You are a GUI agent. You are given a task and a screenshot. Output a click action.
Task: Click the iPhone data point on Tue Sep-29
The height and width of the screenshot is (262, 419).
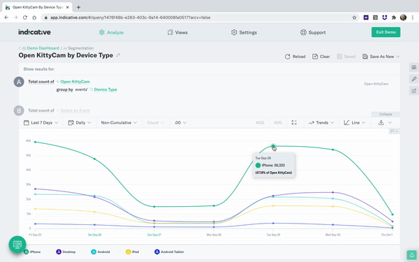tap(273, 146)
